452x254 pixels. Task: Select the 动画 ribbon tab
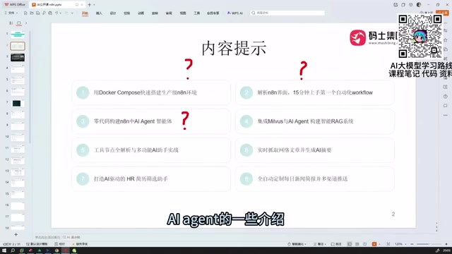point(141,13)
